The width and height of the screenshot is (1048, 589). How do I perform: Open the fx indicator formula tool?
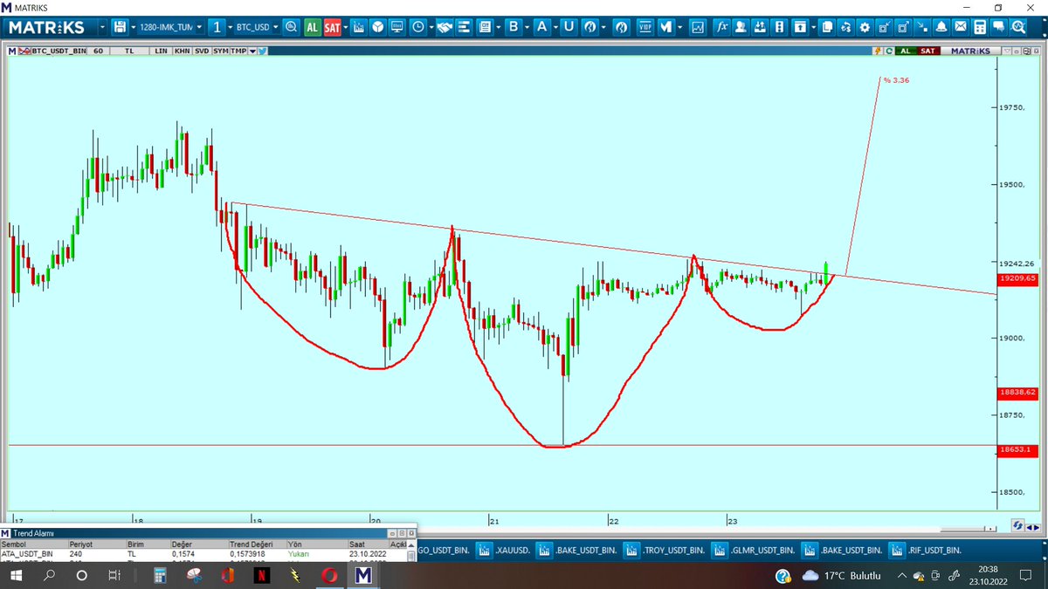pos(722,27)
